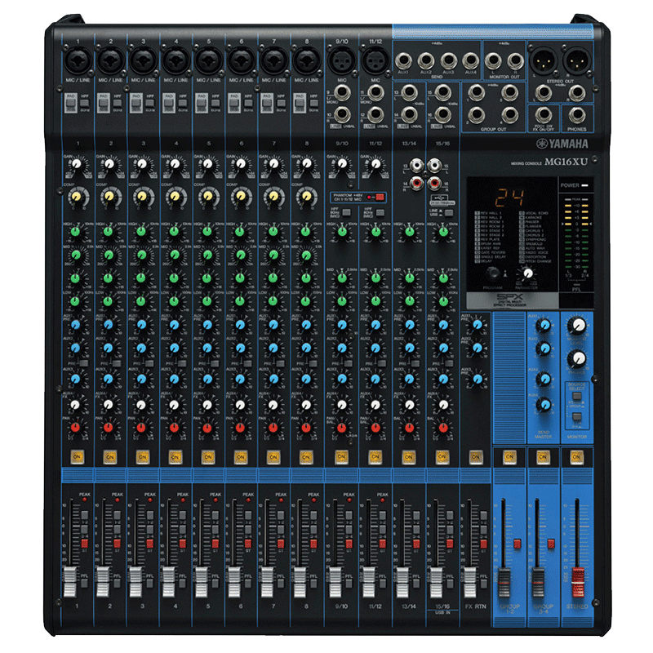Click channel 5 AUX1 blue knob

207,324
